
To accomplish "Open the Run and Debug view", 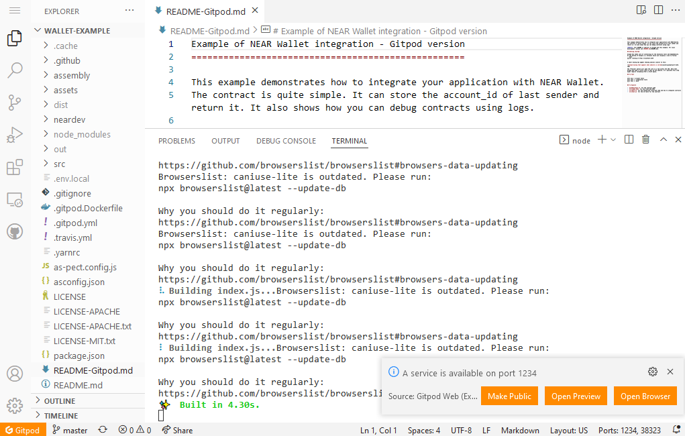I will (15, 135).
